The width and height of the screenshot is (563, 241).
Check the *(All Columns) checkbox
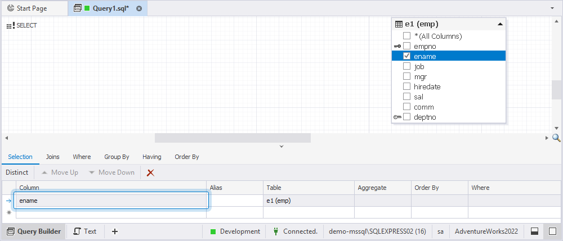click(406, 36)
